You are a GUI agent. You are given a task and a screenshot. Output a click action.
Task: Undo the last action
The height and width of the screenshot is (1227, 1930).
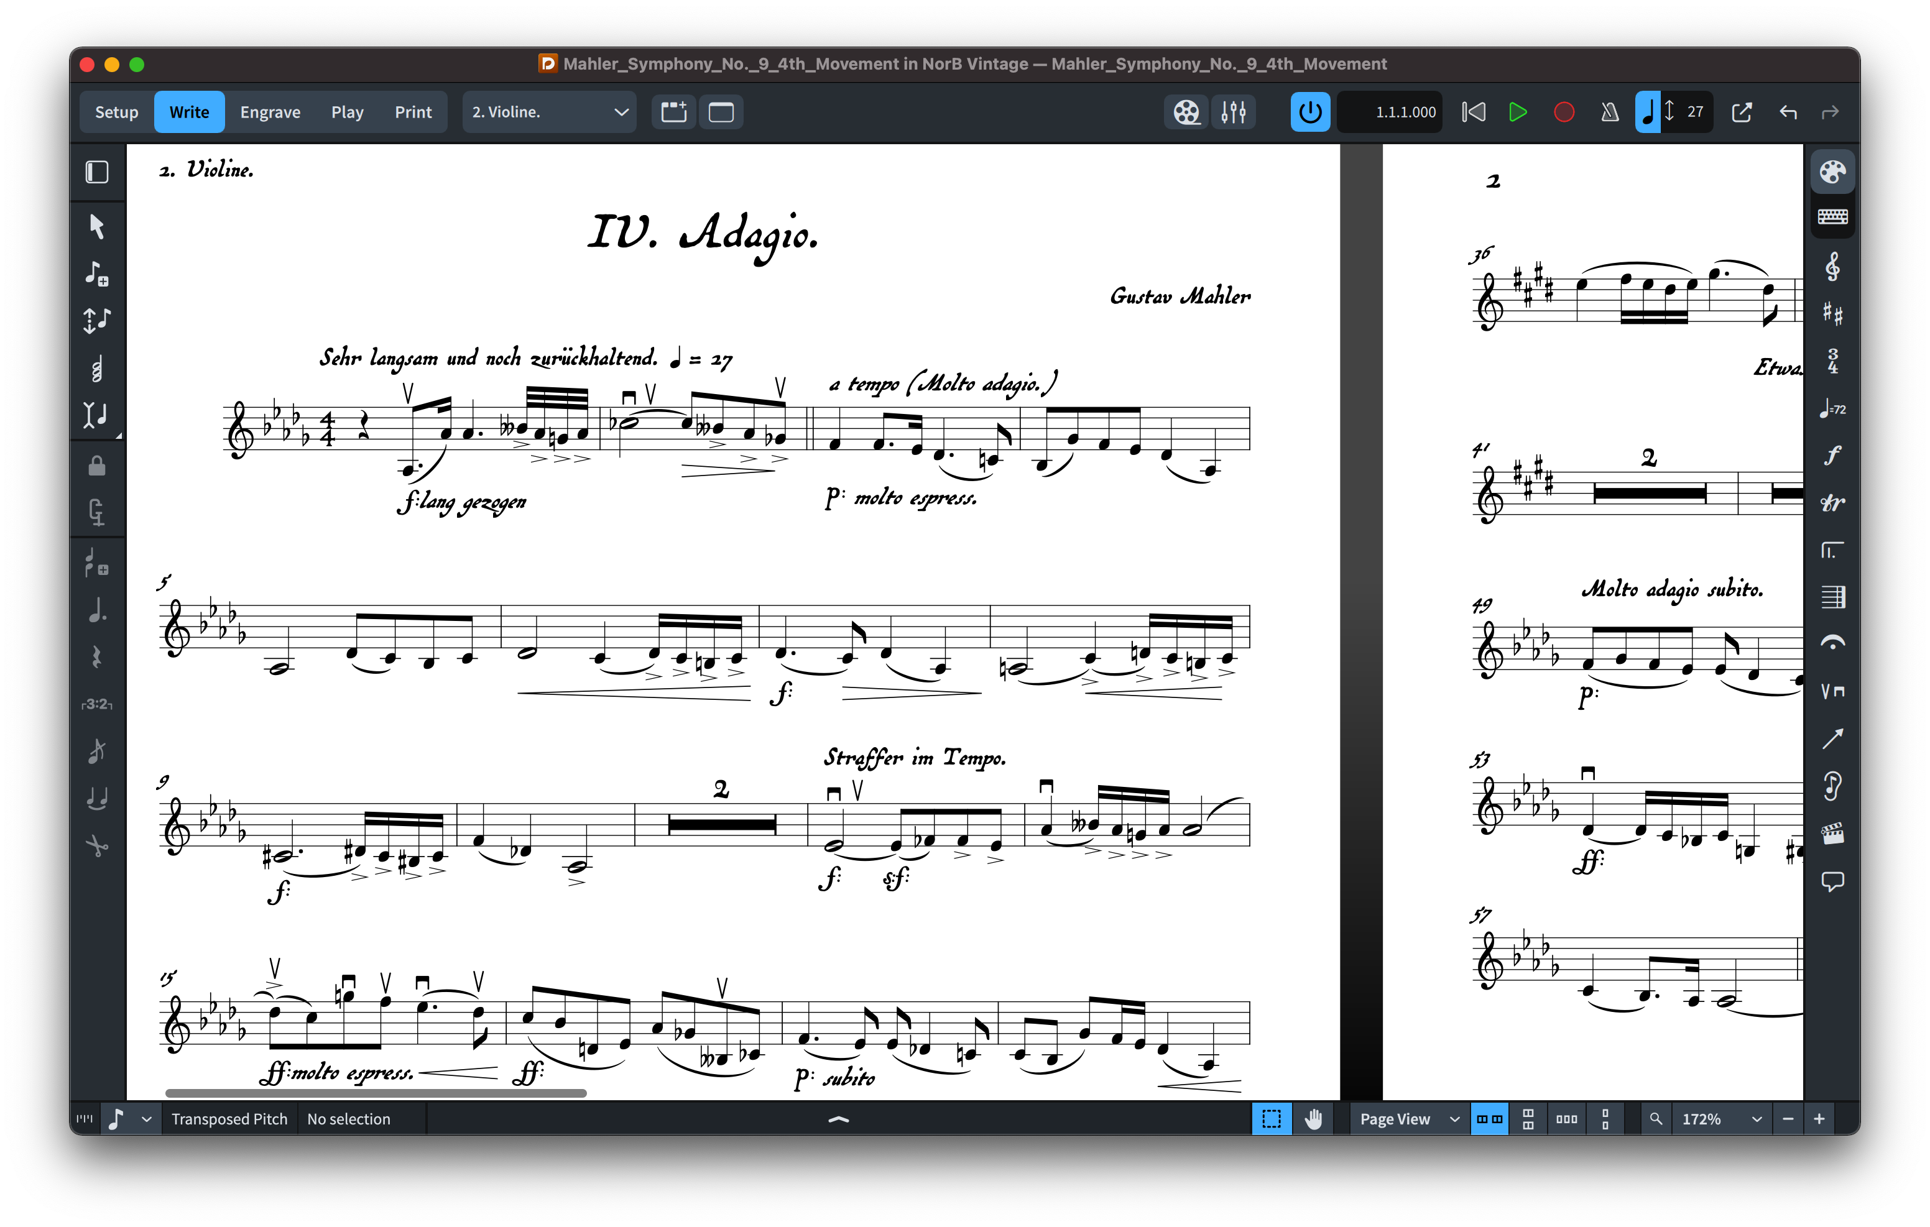(1788, 113)
